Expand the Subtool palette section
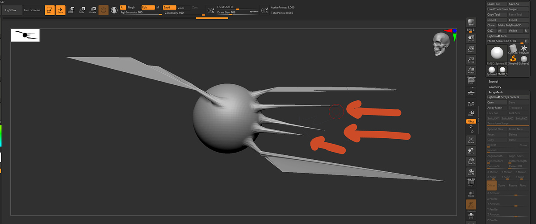The height and width of the screenshot is (224, 536). pos(494,82)
